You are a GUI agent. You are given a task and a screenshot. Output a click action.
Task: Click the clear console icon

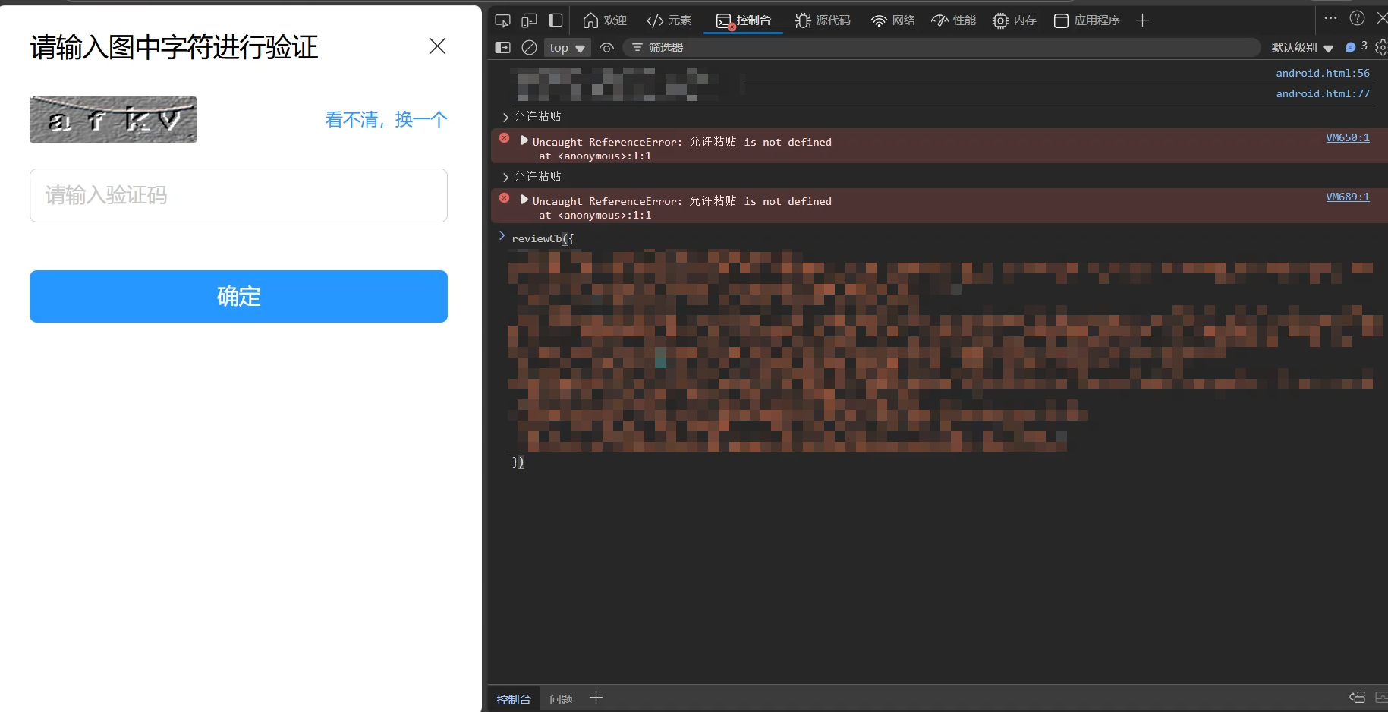pyautogui.click(x=530, y=48)
